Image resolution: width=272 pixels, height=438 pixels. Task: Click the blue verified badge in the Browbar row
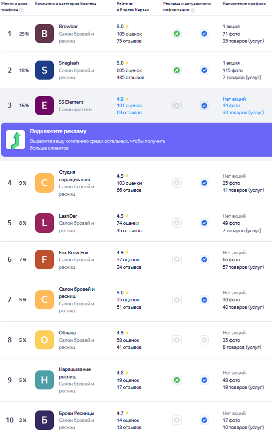pyautogui.click(x=204, y=34)
